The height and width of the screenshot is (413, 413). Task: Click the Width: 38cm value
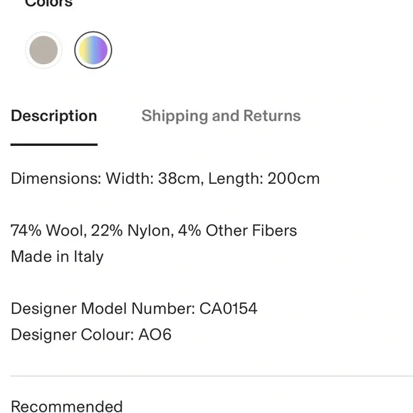click(155, 179)
